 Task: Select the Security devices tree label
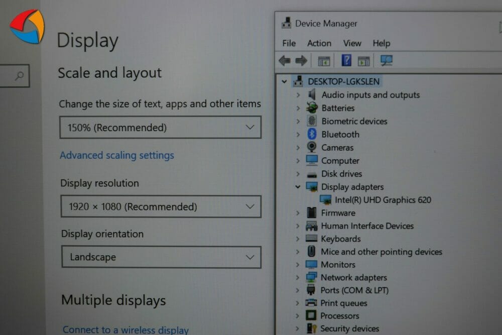[349, 328]
